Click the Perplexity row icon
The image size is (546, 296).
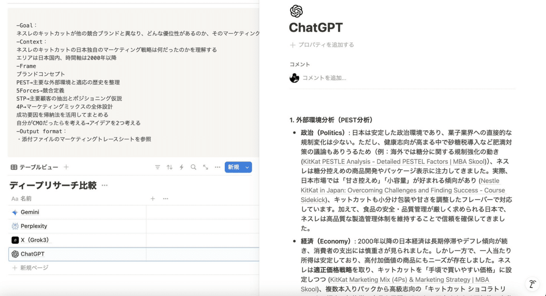15,226
